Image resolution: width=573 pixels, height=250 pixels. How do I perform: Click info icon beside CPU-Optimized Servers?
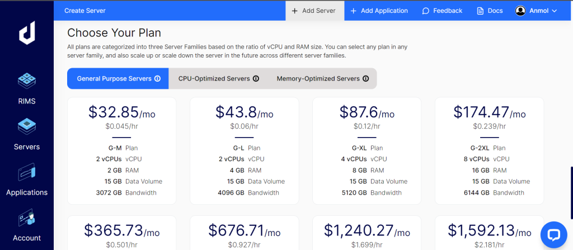256,79
